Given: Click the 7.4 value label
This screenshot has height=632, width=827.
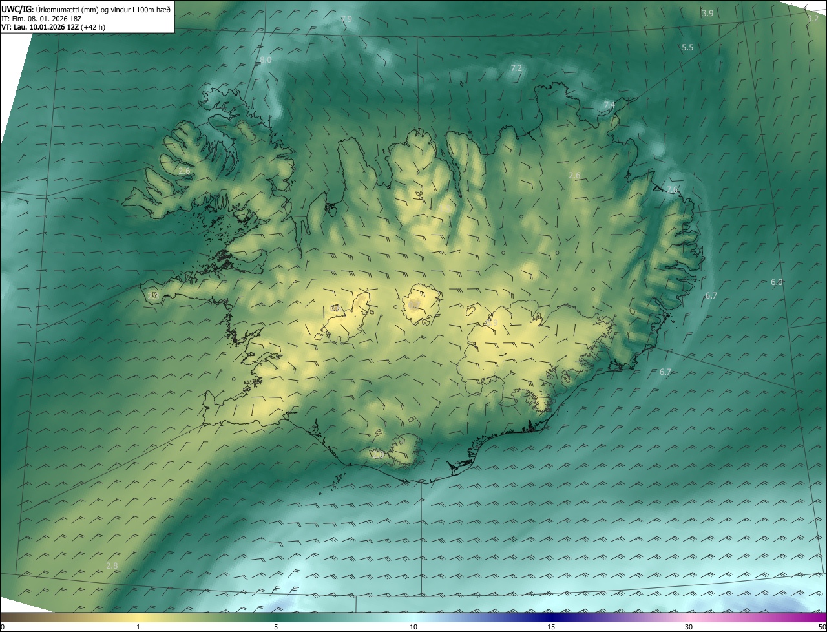Looking at the screenshot, I should tap(609, 105).
